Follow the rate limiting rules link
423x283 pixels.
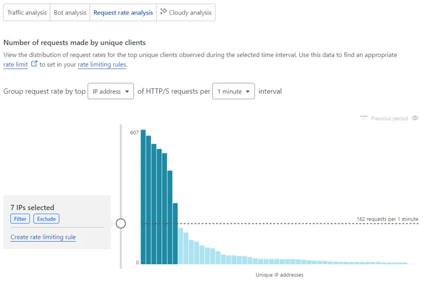tap(102, 64)
